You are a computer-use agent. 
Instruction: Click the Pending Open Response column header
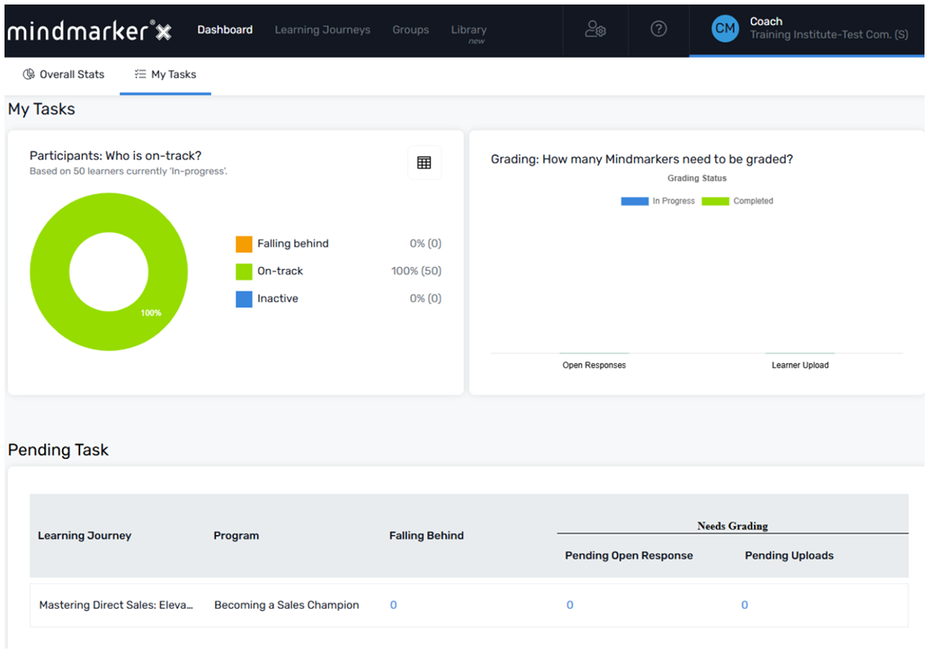tap(629, 555)
